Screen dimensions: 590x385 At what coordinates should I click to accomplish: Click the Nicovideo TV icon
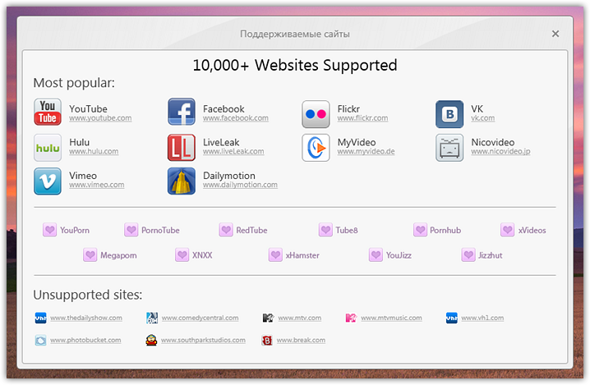(x=449, y=148)
